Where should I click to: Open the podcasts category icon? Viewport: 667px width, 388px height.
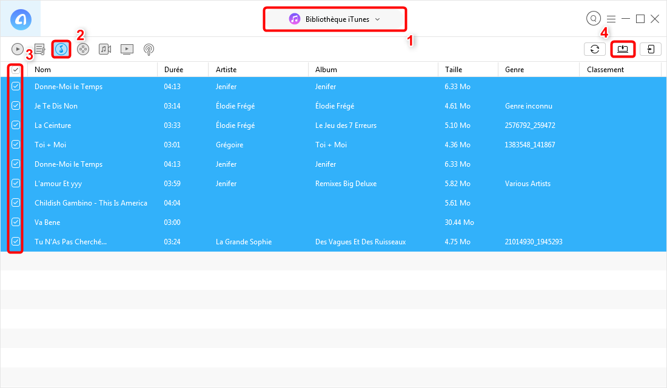pyautogui.click(x=149, y=49)
